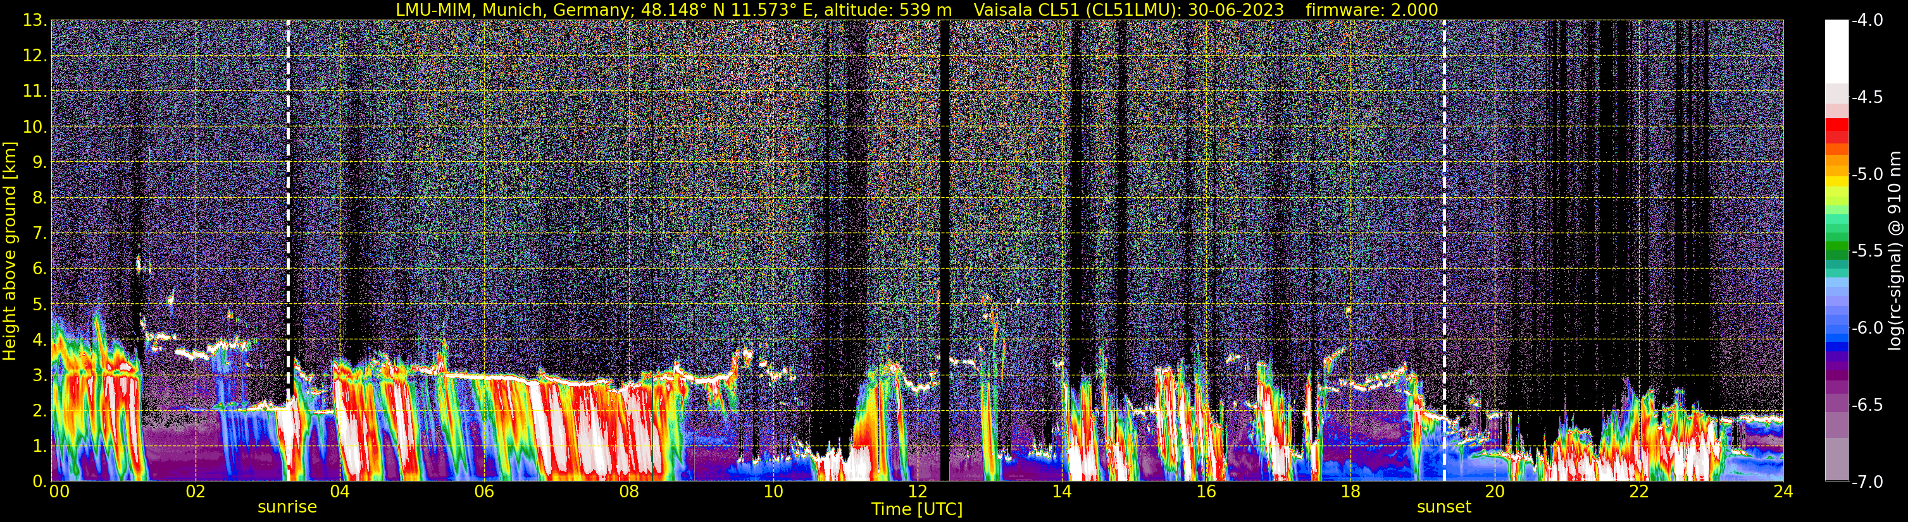The height and width of the screenshot is (522, 1908).
Task: Click the height axis tick label '10.'
Action: coord(35,127)
